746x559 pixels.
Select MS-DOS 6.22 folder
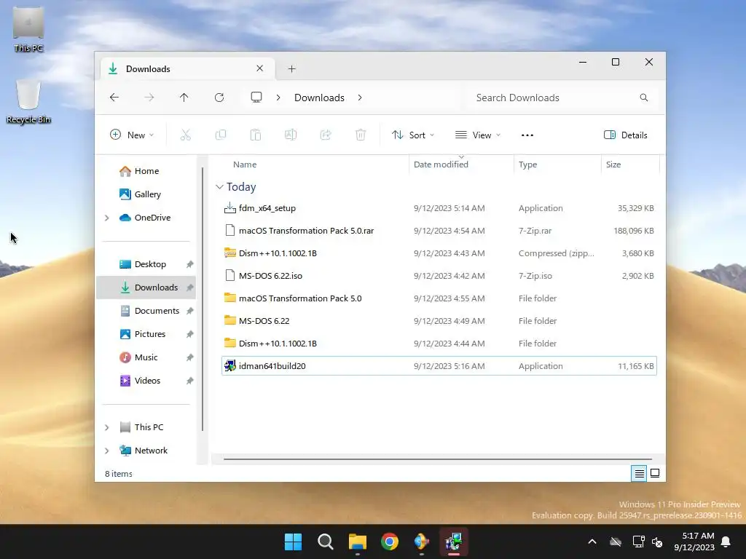[x=439, y=321]
